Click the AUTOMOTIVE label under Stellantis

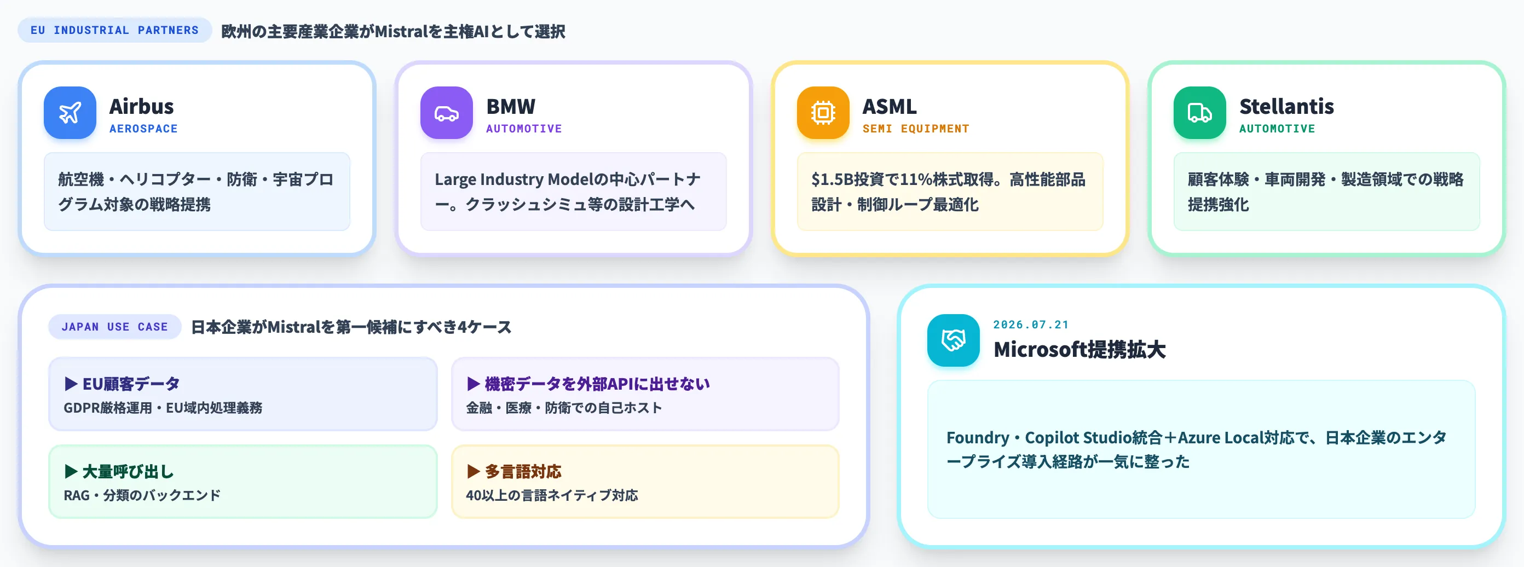[x=1277, y=128]
